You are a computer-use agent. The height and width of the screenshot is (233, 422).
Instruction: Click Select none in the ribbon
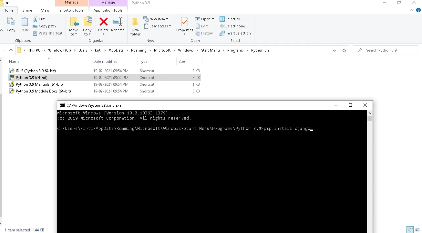pos(232,26)
